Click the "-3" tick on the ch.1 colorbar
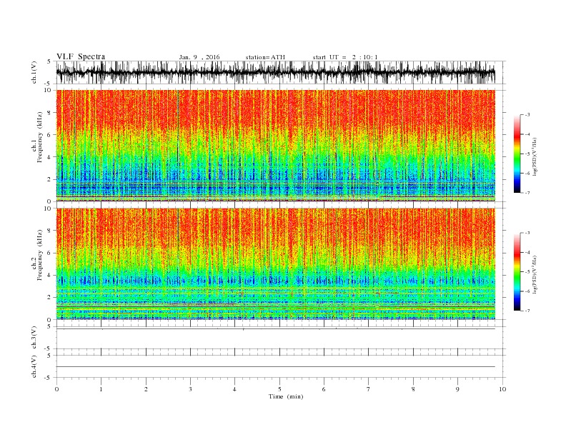Image resolution: width=566 pixels, height=437 pixels. point(527,115)
